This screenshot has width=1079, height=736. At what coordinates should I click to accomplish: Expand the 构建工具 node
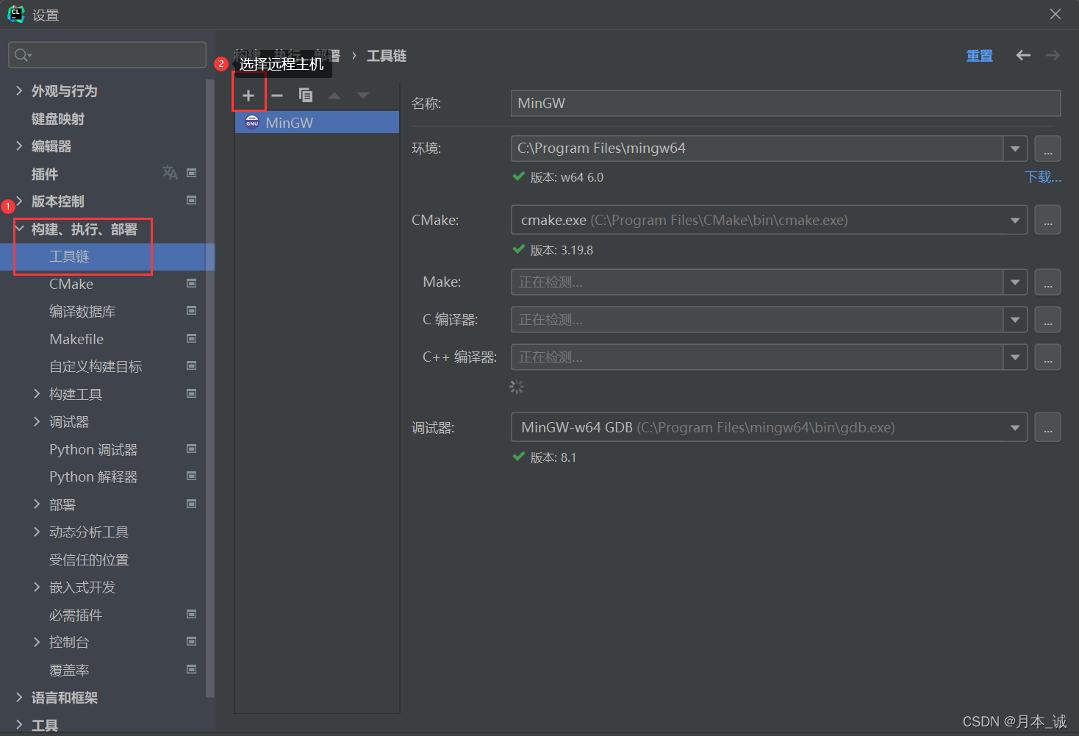pyautogui.click(x=37, y=394)
